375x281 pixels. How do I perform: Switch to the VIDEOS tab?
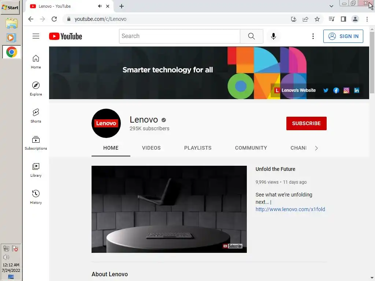coord(151,148)
